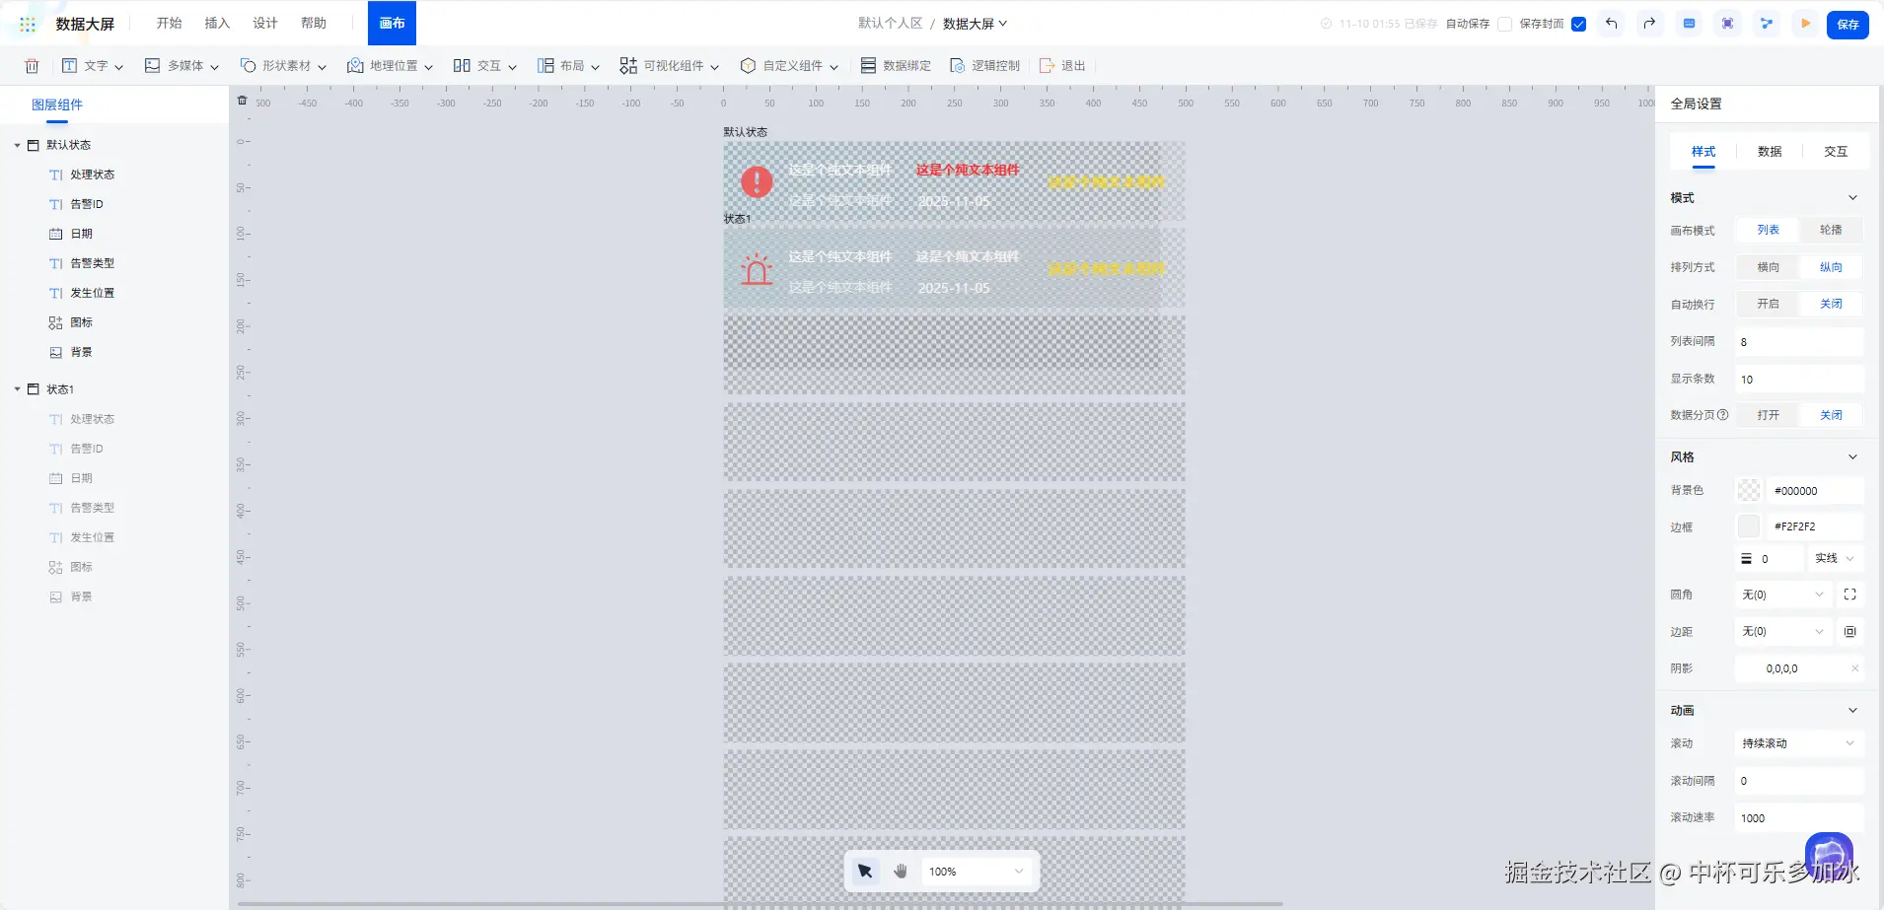The height and width of the screenshot is (910, 1884).
Task: Click border line width icon
Action: (1746, 559)
